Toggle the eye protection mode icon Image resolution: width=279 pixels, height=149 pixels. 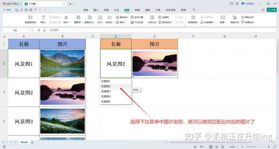(x=195, y=147)
